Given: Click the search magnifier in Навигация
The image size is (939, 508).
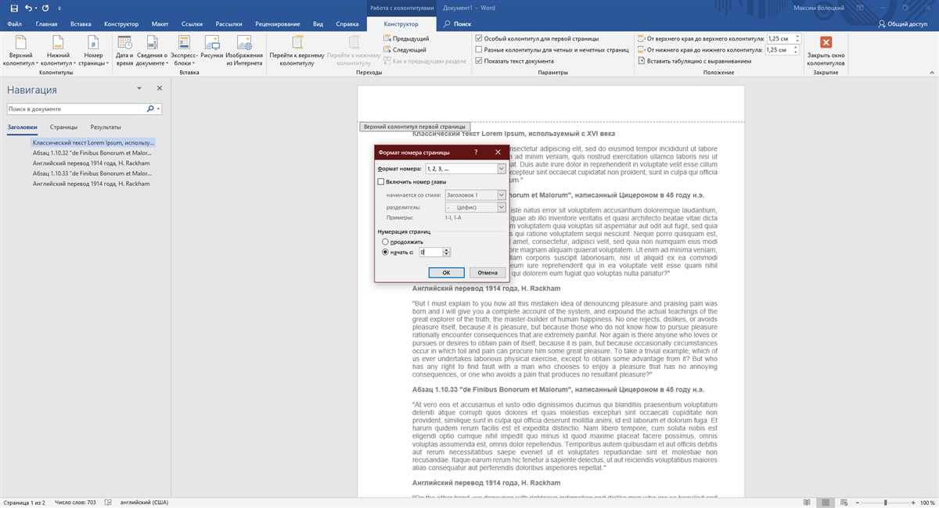Looking at the screenshot, I should coord(150,109).
